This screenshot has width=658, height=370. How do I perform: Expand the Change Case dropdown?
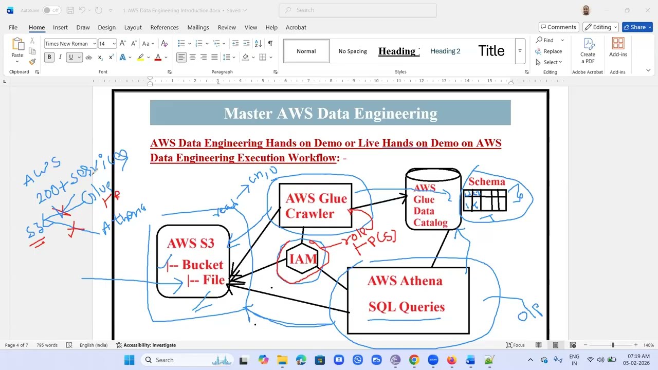pyautogui.click(x=153, y=44)
